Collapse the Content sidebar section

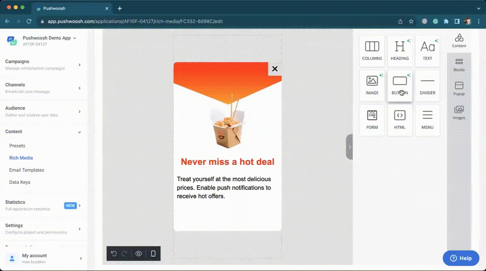[x=79, y=132]
